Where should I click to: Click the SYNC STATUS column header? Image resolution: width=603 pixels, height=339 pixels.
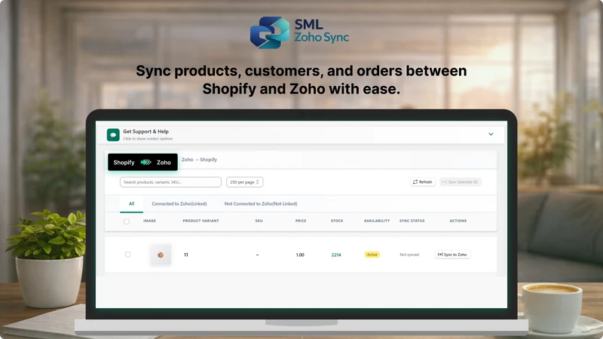(412, 221)
